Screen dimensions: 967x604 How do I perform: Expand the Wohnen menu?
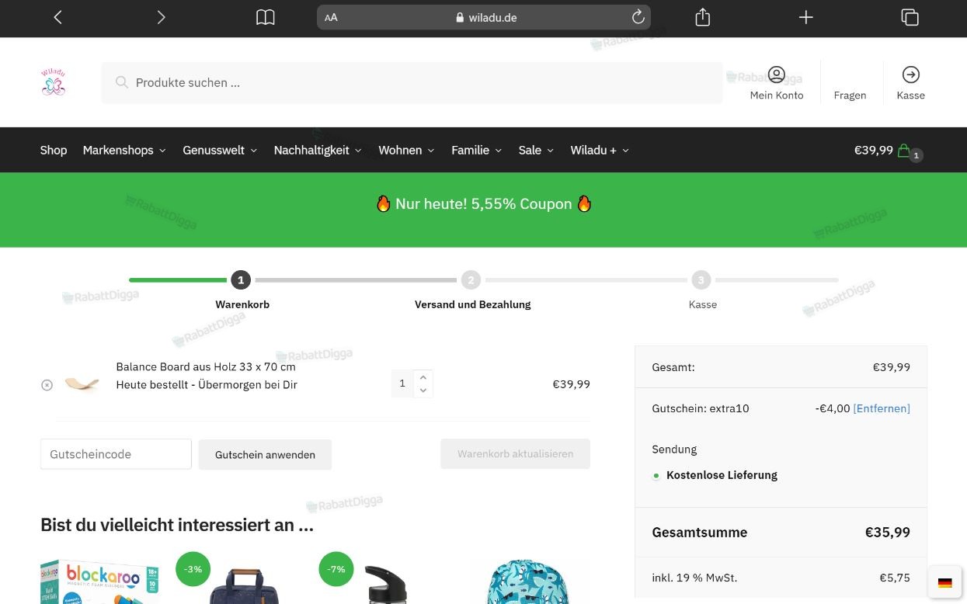406,150
